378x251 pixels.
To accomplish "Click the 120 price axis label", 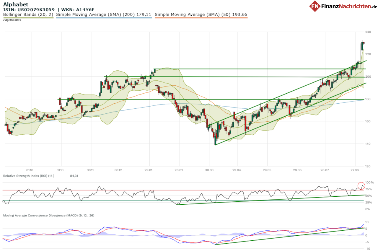I will tap(368, 166).
